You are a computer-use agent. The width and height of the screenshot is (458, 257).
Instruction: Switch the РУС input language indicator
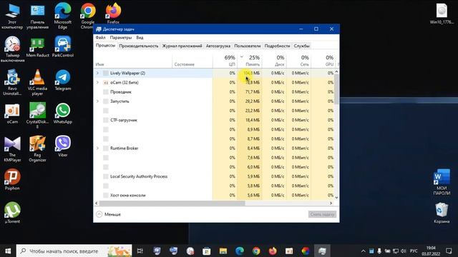414,251
